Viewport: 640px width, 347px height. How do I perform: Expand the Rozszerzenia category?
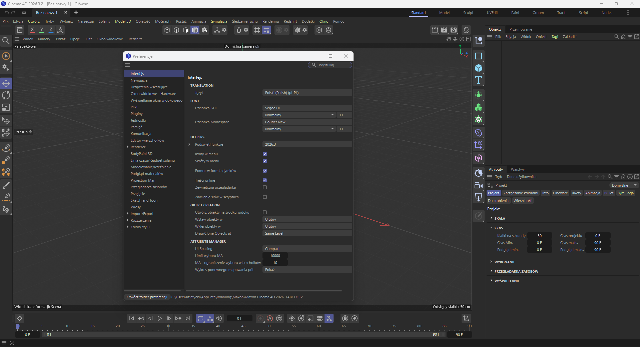[128, 220]
